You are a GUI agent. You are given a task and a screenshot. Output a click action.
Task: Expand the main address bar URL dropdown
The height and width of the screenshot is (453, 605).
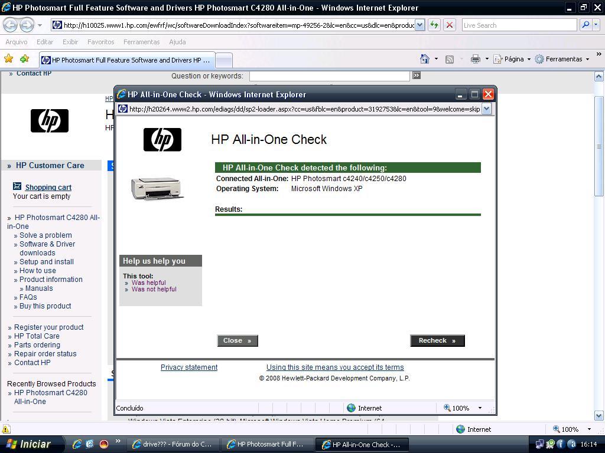click(420, 25)
